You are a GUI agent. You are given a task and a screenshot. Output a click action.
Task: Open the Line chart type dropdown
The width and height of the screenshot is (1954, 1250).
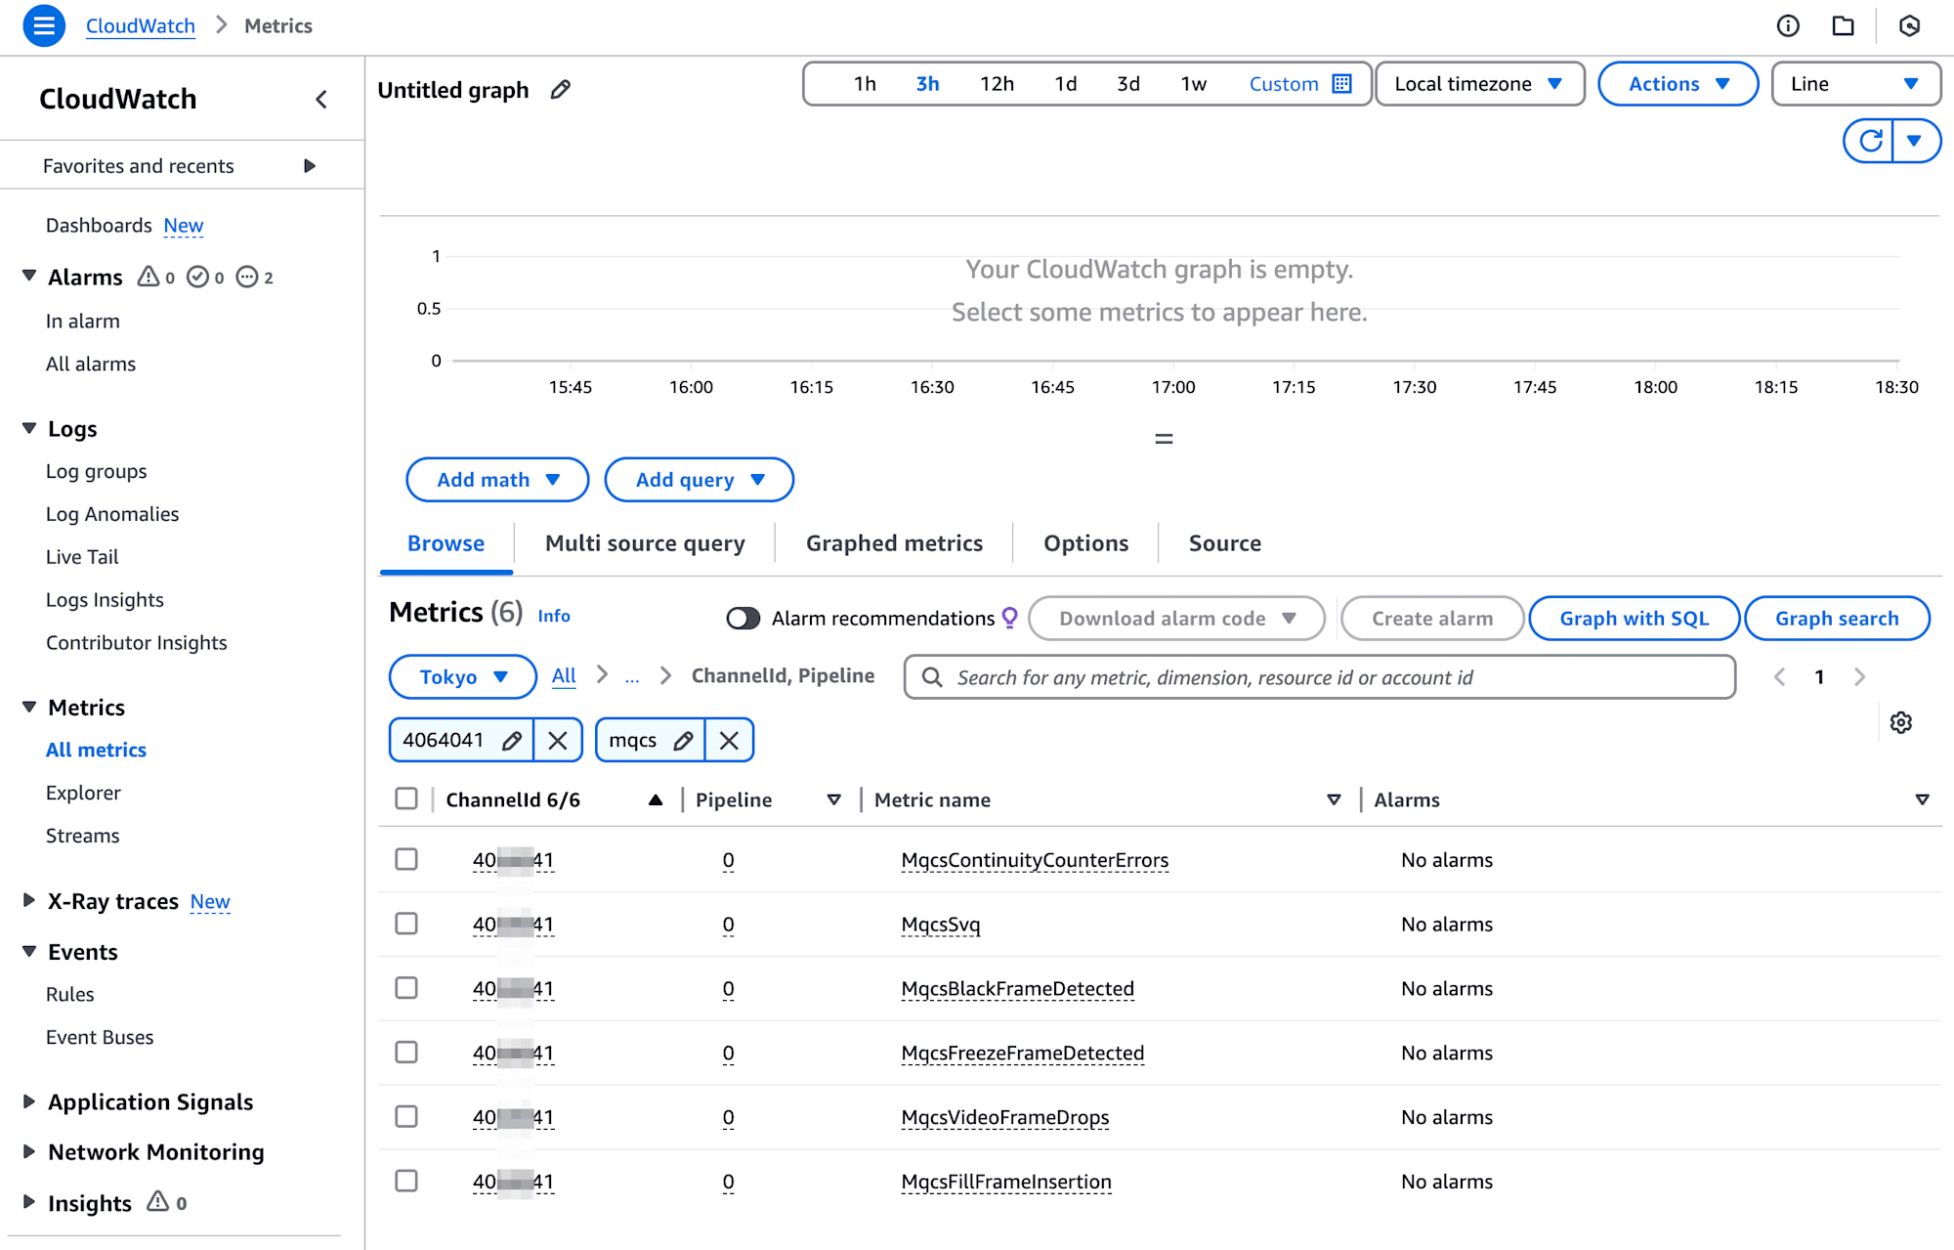coord(1855,84)
